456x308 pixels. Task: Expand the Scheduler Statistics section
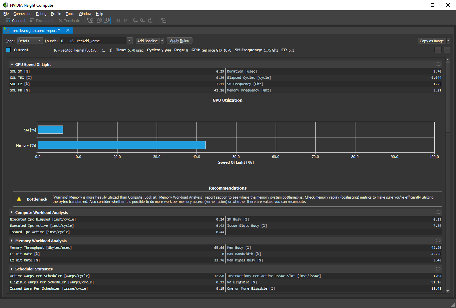click(12, 269)
